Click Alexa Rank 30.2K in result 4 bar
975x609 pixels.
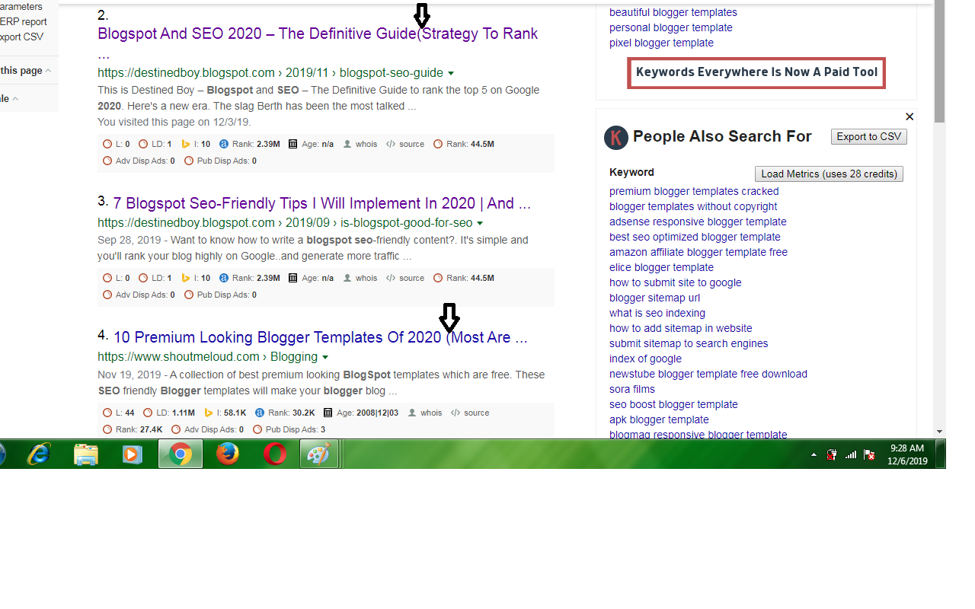pyautogui.click(x=285, y=413)
